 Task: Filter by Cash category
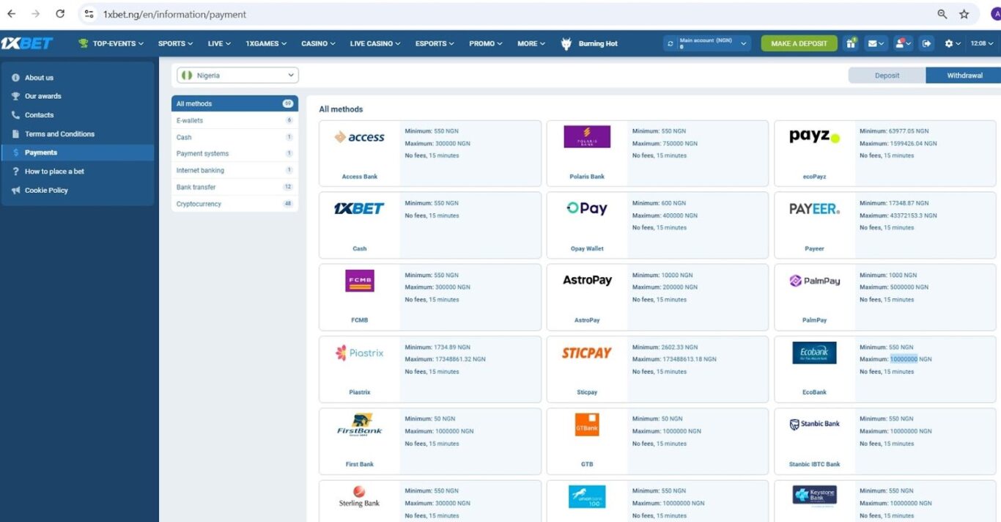pos(234,137)
